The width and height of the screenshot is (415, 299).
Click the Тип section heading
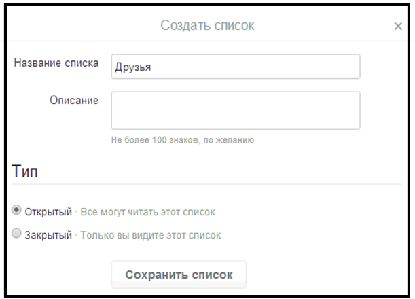pos(25,171)
